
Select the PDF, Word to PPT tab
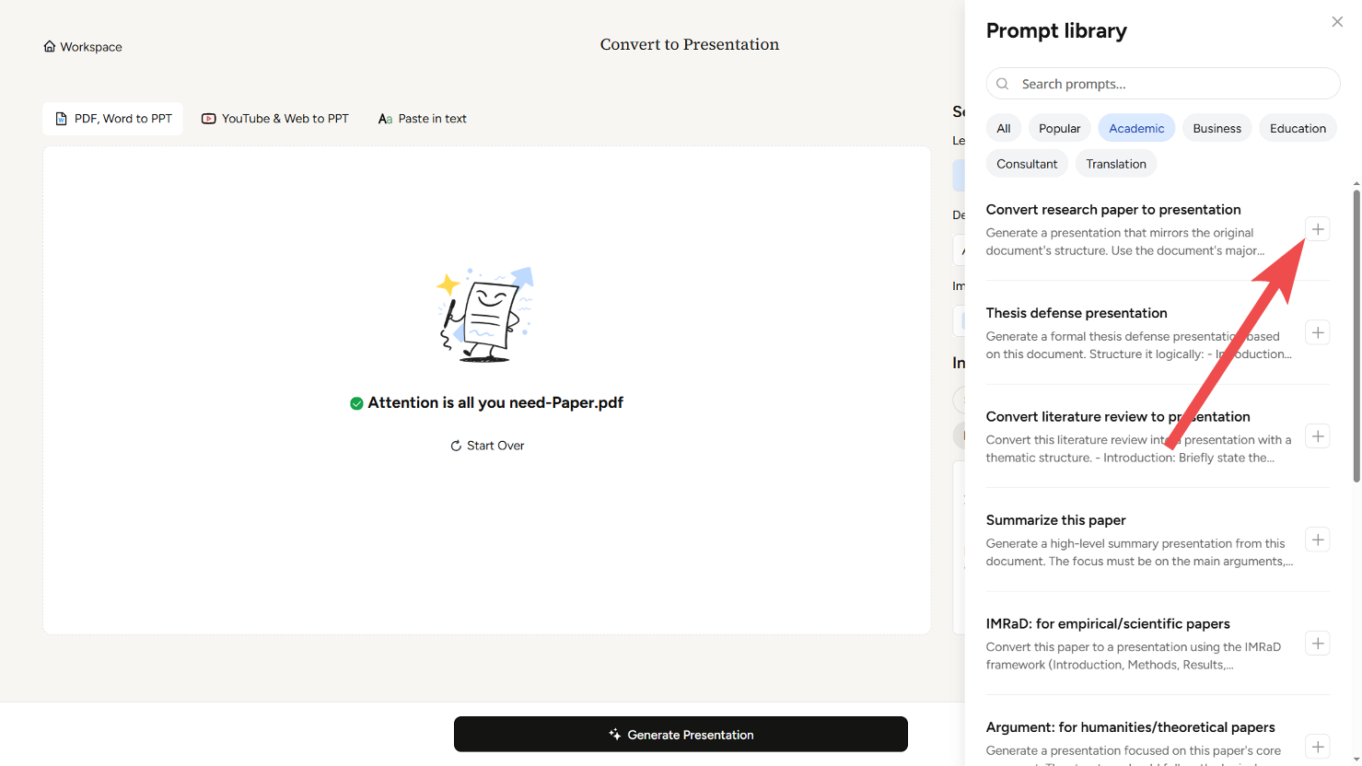113,119
